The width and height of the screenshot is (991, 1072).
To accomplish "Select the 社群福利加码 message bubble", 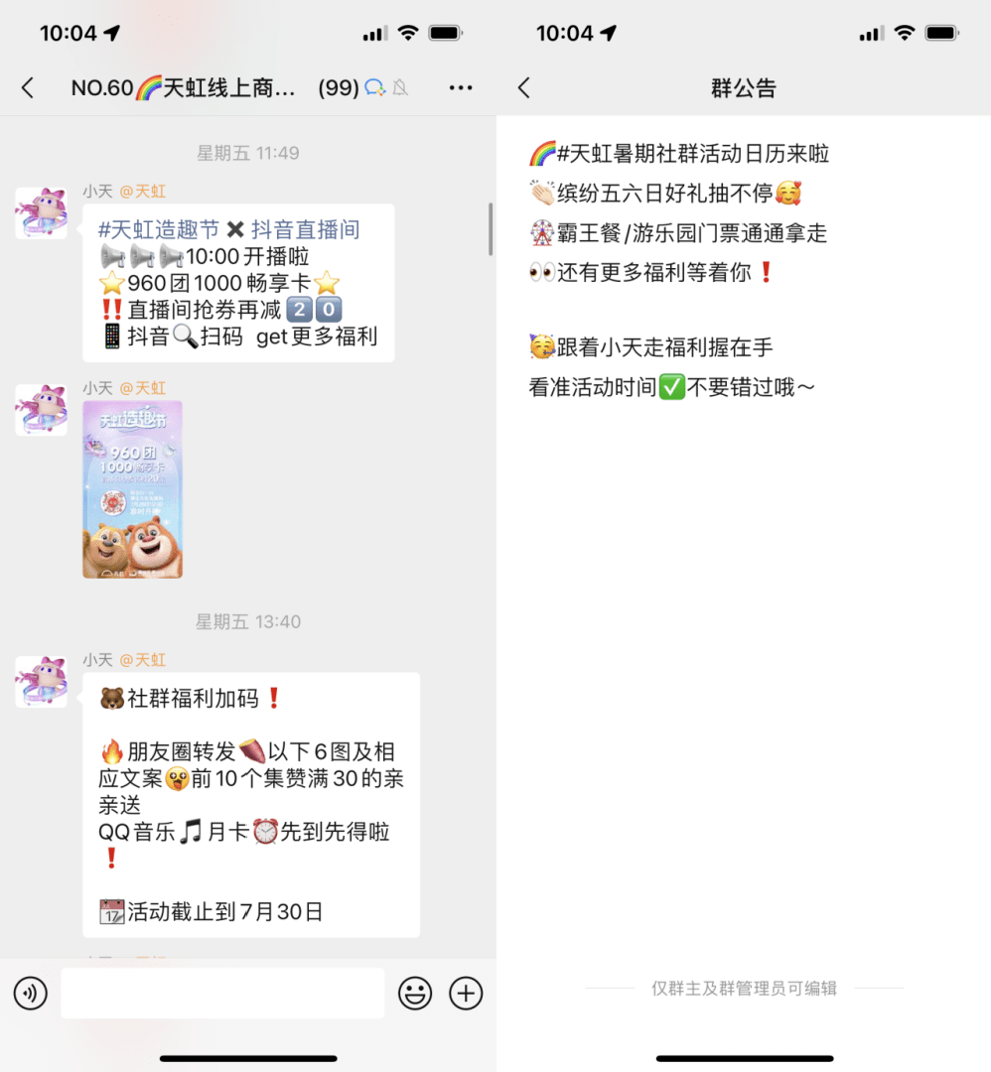I will tap(251, 805).
